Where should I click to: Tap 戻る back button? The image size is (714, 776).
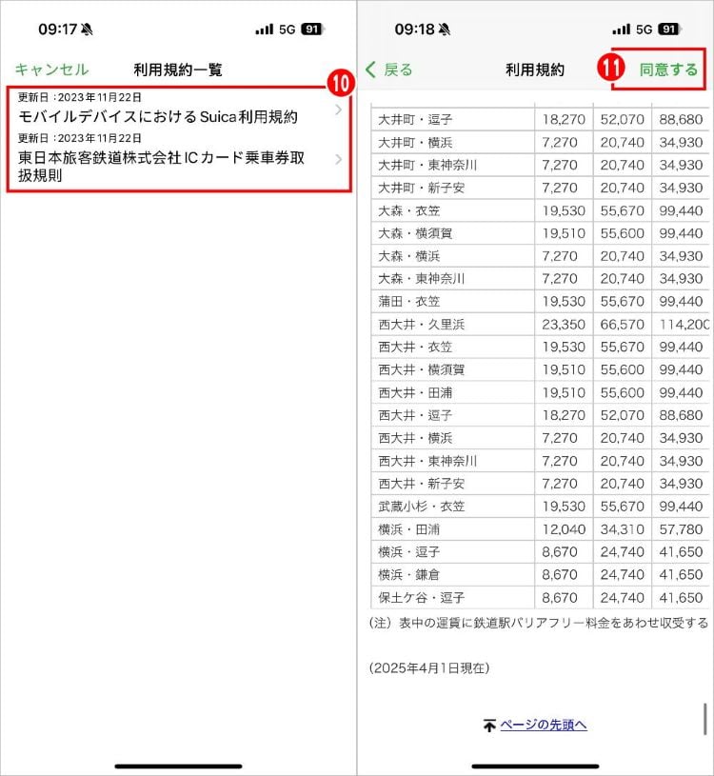[x=389, y=70]
